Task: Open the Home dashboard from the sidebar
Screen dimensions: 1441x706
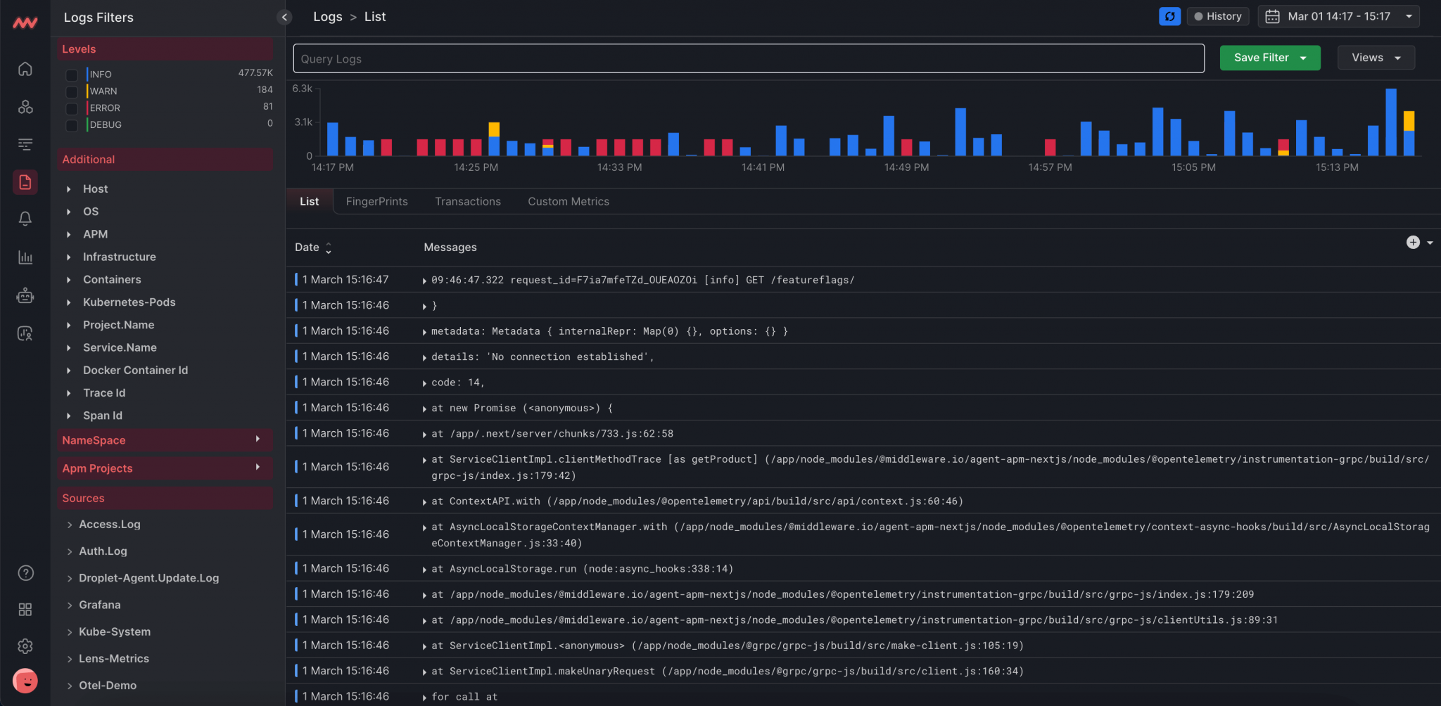Action: 25,69
